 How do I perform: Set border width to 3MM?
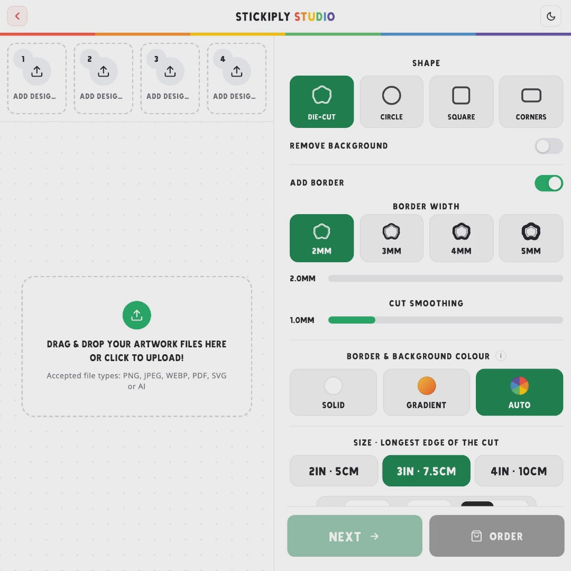tap(391, 238)
